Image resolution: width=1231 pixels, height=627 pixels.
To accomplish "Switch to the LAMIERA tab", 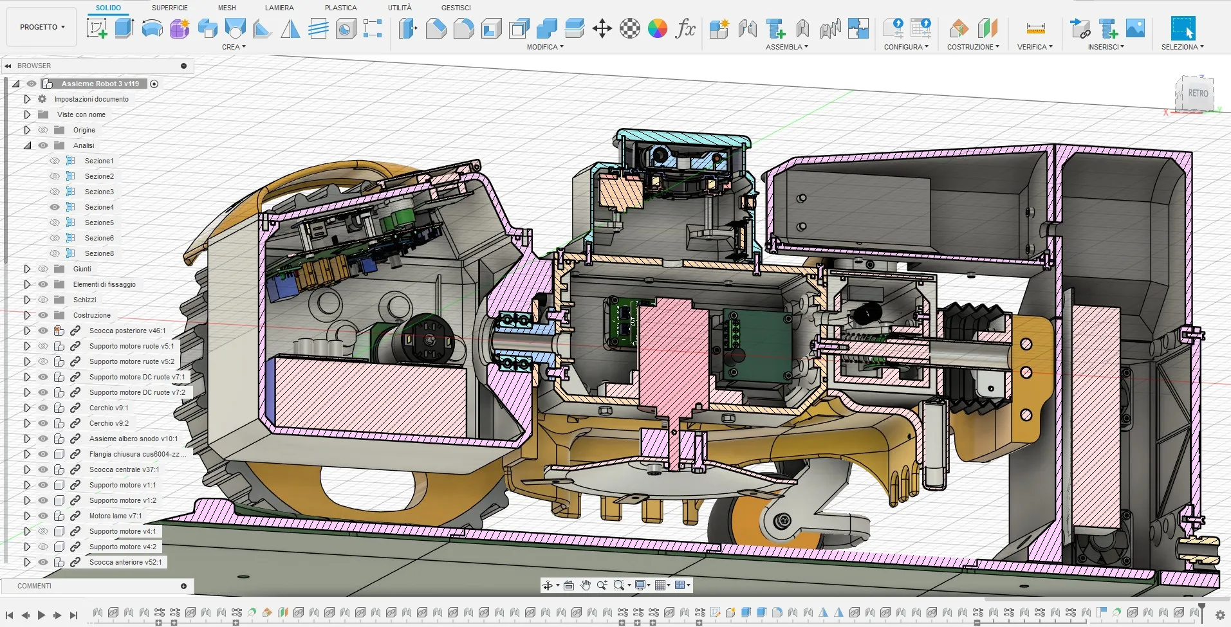I will (x=279, y=8).
